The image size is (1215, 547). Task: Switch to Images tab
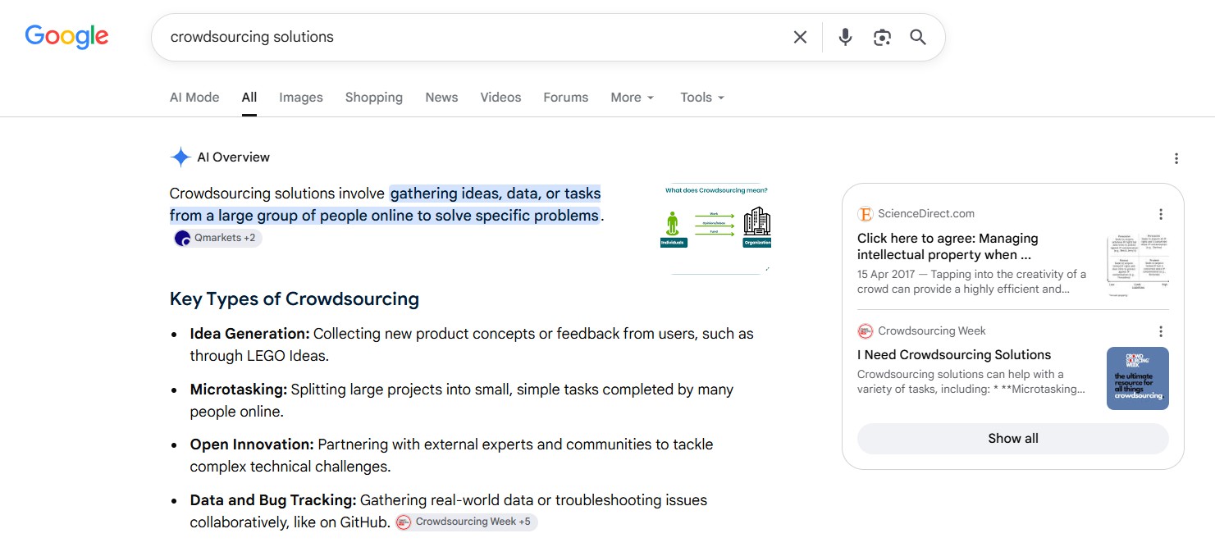(301, 97)
